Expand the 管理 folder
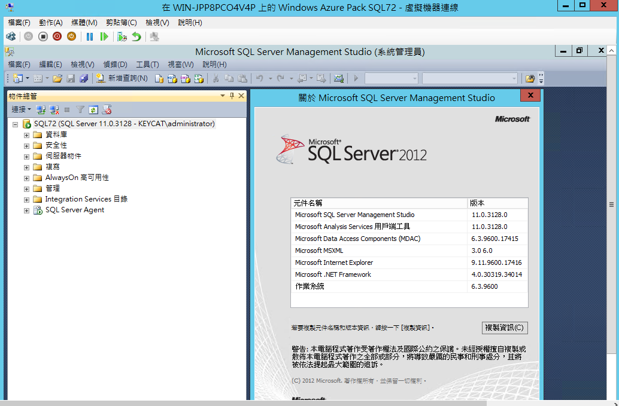This screenshot has height=406, width=619. click(26, 189)
